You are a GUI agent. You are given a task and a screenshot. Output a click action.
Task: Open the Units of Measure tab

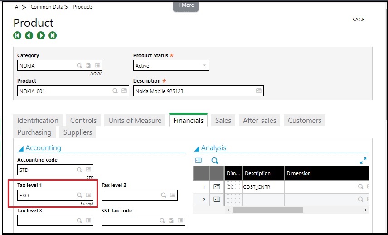coord(135,120)
